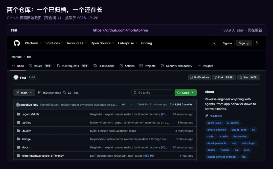Expand the Platform menu
The width and height of the screenshot is (273, 169).
33,43
